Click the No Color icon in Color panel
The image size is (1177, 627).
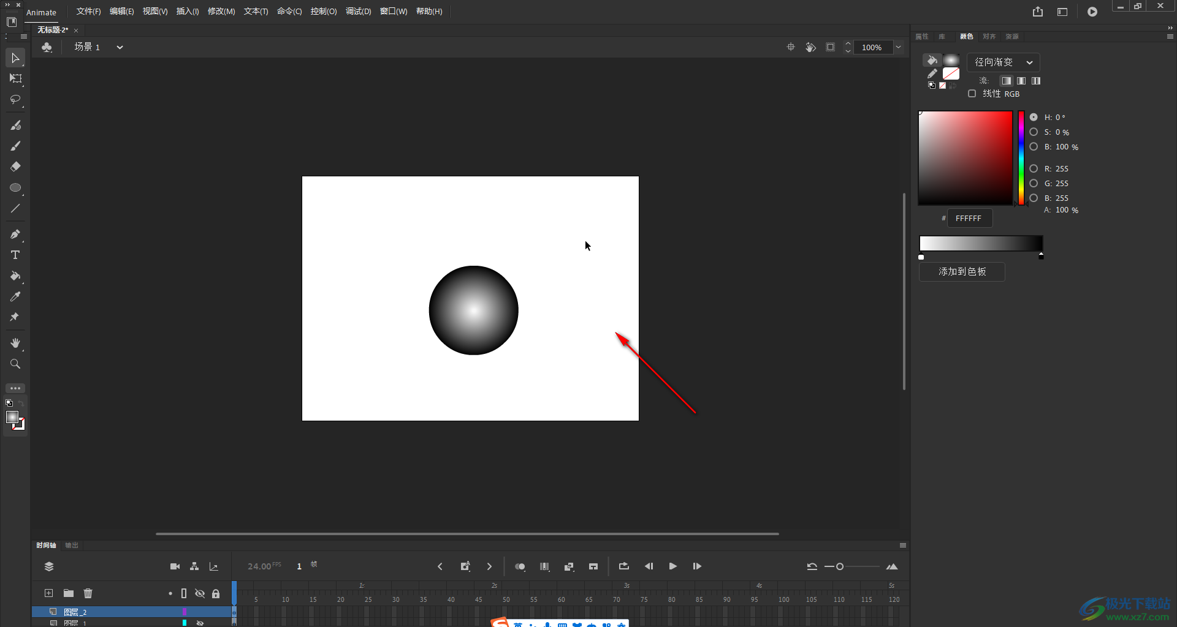pyautogui.click(x=942, y=86)
